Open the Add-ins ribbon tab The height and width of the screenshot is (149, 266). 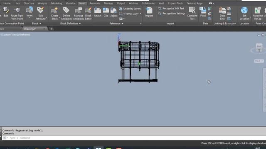[133, 3]
